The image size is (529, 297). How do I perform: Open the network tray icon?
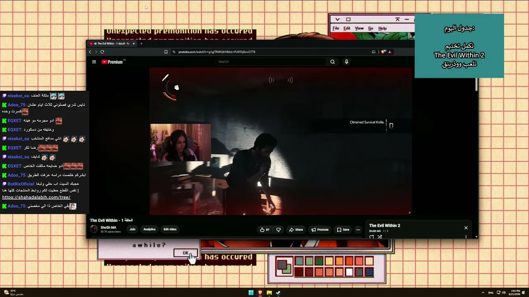click(499, 293)
